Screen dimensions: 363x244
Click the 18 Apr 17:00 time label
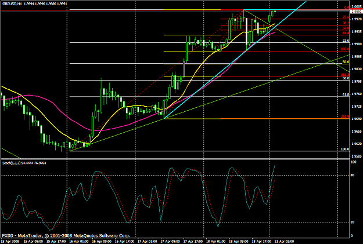tap(261, 242)
